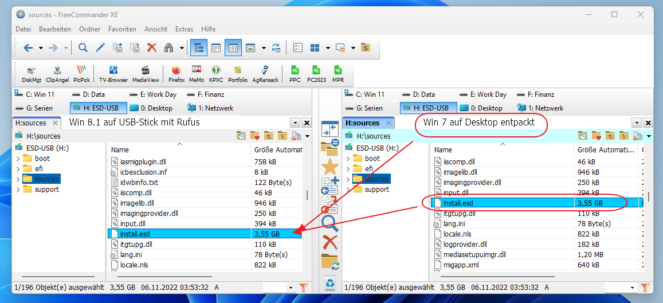Open the FC2023 spreadsheet shortcut
The height and width of the screenshot is (303, 663).
coord(315,74)
